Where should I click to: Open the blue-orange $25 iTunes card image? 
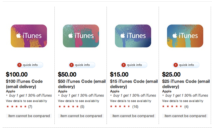coord(185,36)
